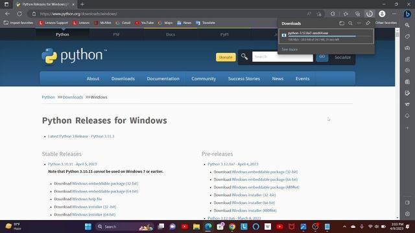Image resolution: width=415 pixels, height=233 pixels.
Task: Click the address bar URL
Action: tap(78, 14)
